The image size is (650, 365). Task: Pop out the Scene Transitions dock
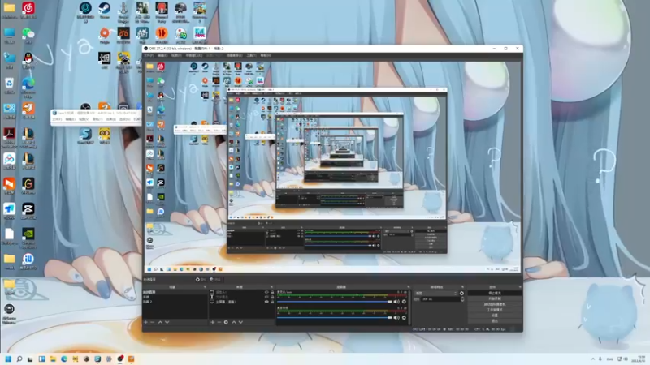pos(462,287)
